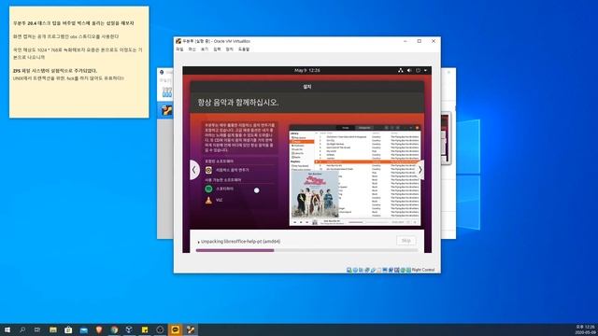This screenshot has width=598, height=336.
Task: Click the installation progress bar
Action: point(306,250)
